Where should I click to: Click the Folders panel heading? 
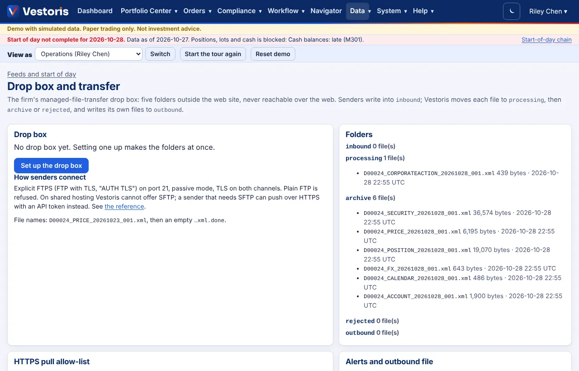click(359, 134)
